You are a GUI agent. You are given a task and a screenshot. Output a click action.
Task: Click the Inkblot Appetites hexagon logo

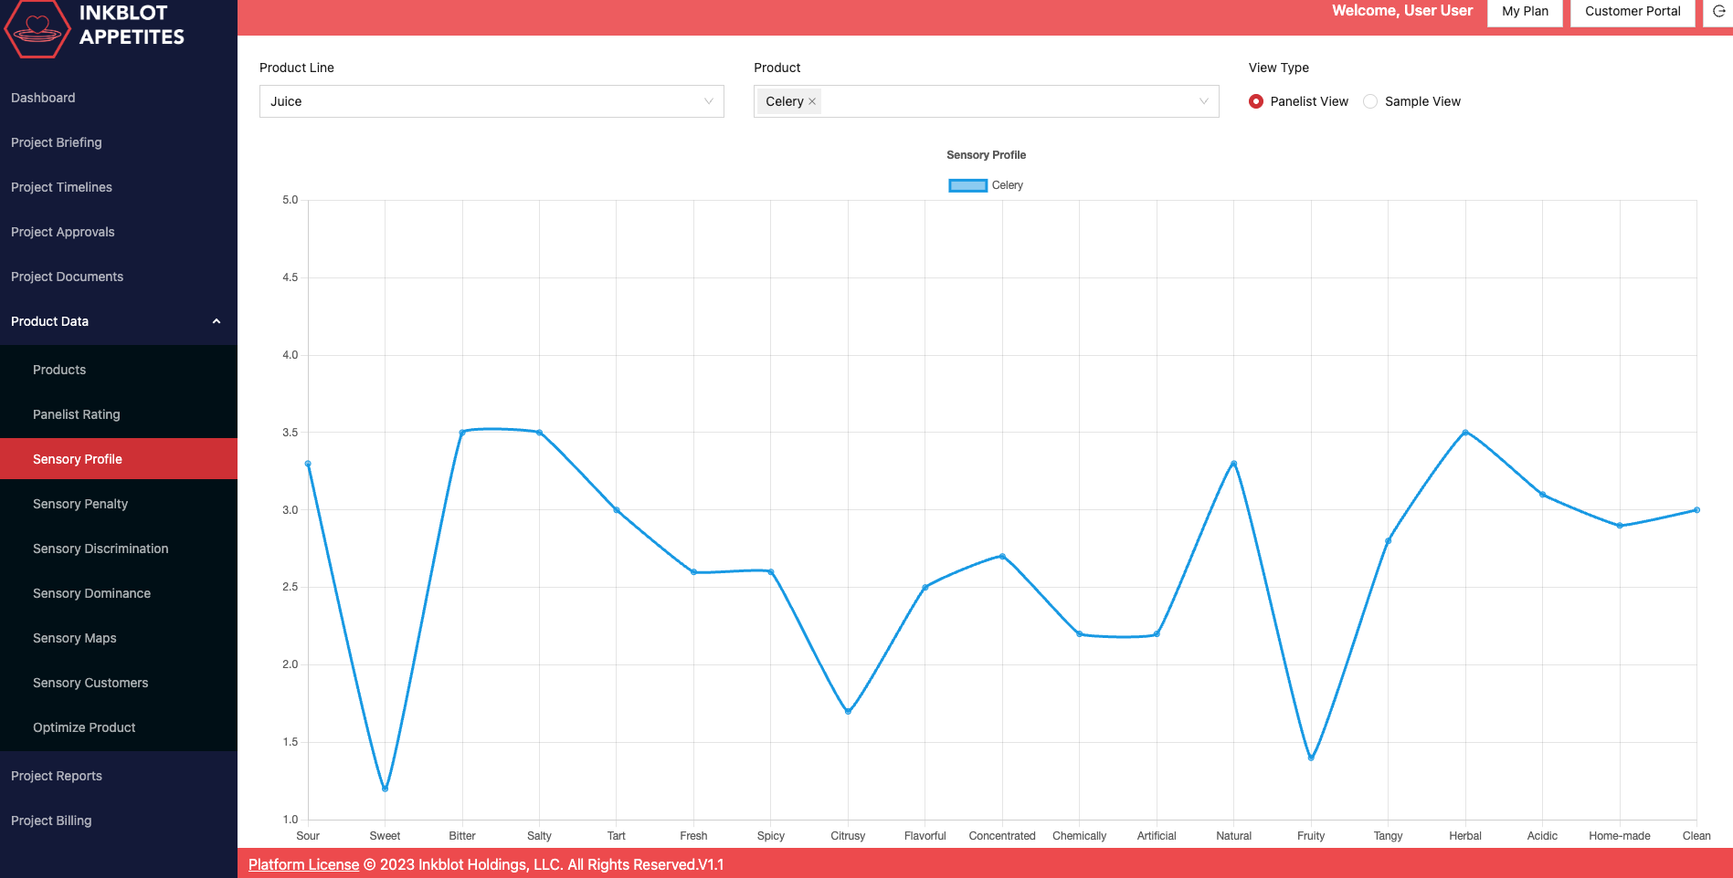[x=37, y=30]
